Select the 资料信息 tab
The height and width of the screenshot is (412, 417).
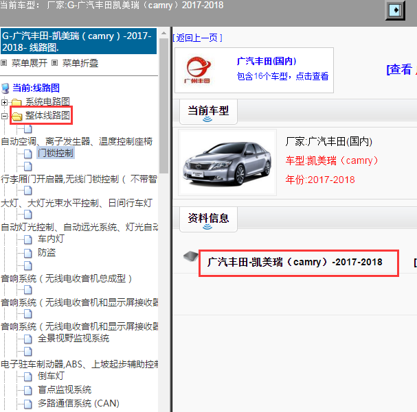(208, 219)
